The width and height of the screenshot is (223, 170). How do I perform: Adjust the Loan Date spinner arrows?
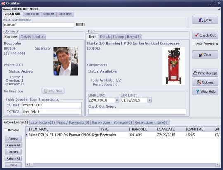point(117,100)
